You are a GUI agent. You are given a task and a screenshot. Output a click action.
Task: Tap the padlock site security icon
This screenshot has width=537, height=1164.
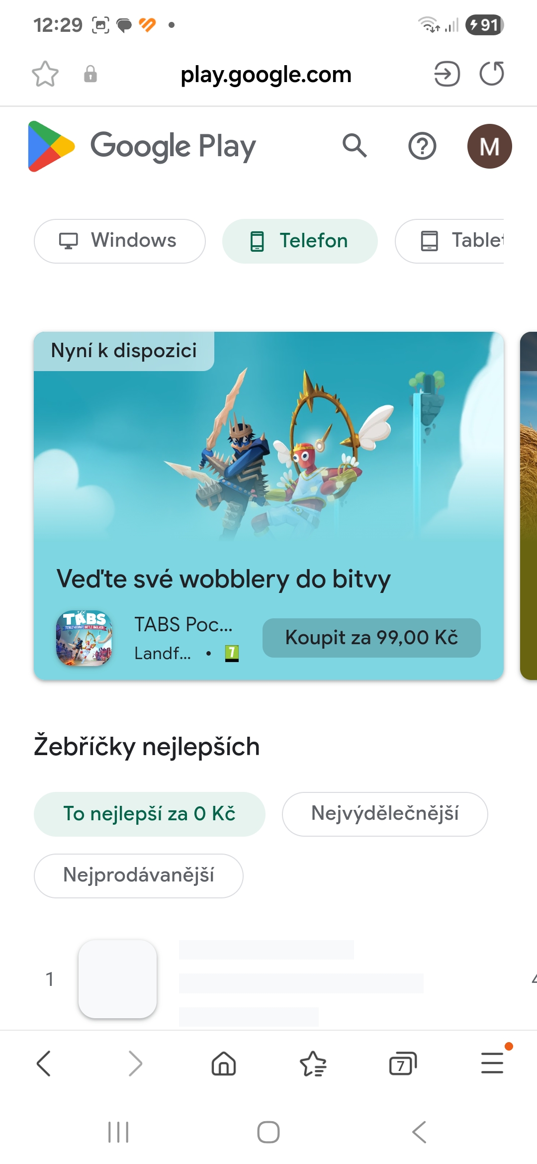click(x=90, y=74)
